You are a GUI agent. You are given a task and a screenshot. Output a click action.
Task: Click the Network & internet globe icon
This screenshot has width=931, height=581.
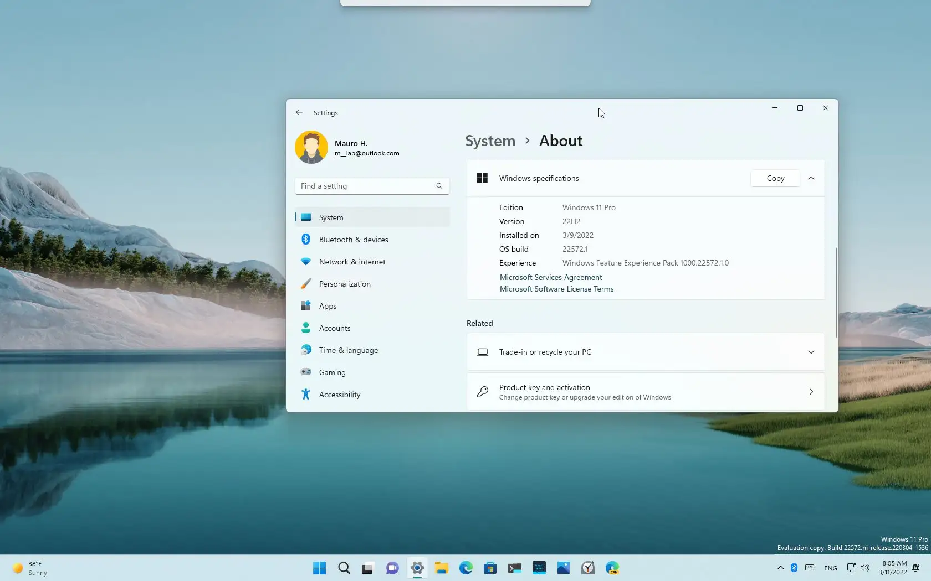coord(306,261)
